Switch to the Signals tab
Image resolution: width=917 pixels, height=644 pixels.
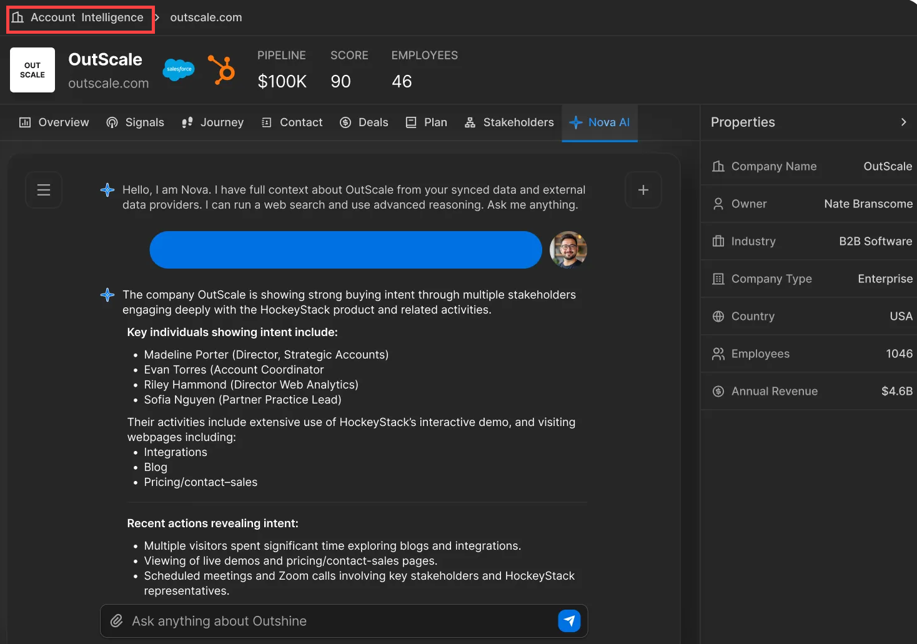tap(136, 122)
